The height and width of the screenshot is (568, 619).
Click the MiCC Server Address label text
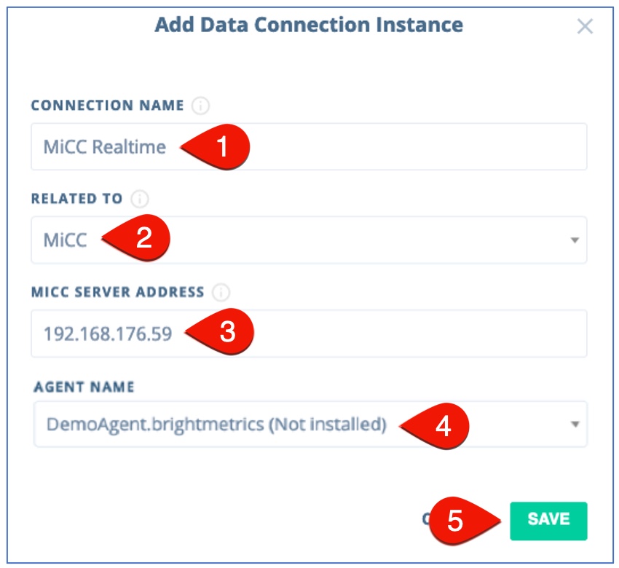pos(117,293)
